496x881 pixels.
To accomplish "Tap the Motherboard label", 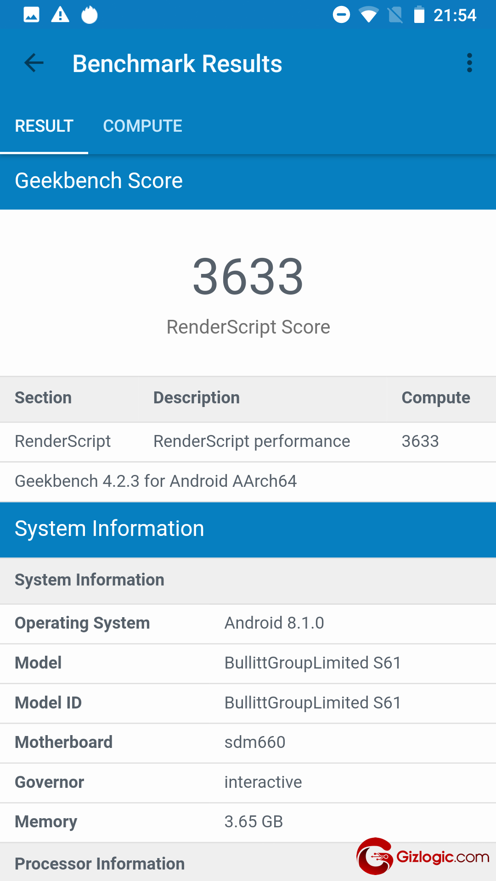I will (64, 742).
